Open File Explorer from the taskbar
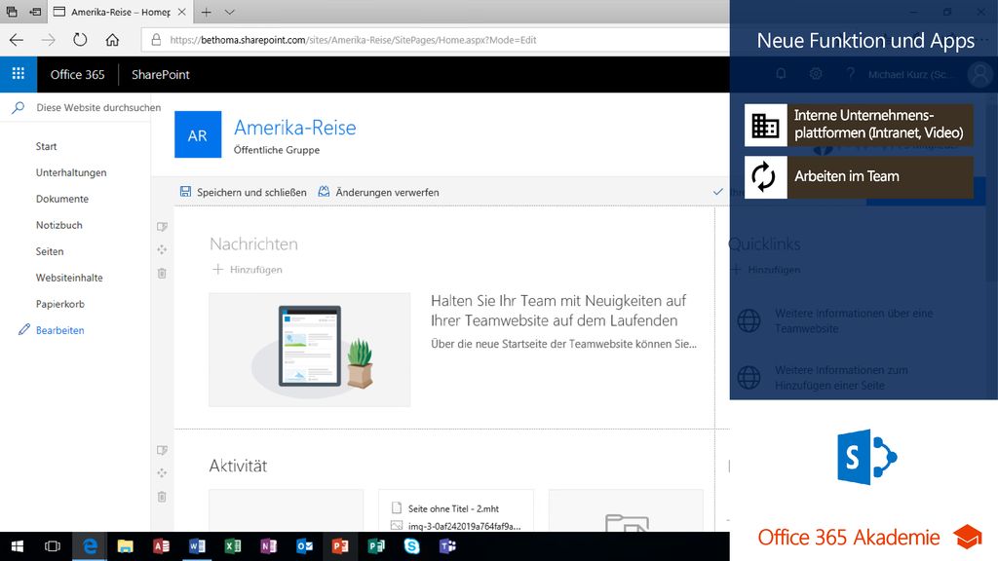The height and width of the screenshot is (561, 998). pos(126,546)
